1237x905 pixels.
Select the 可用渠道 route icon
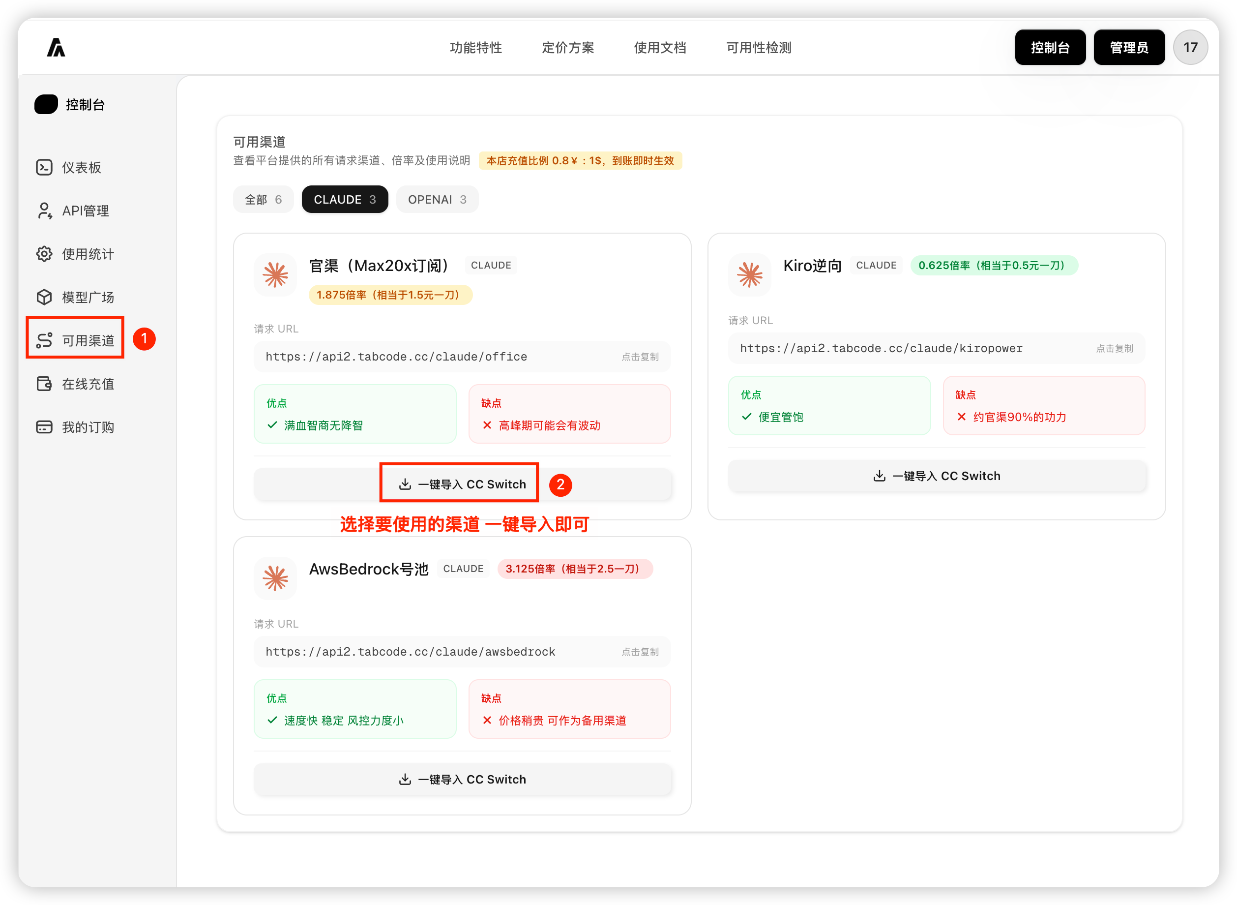pyautogui.click(x=44, y=340)
